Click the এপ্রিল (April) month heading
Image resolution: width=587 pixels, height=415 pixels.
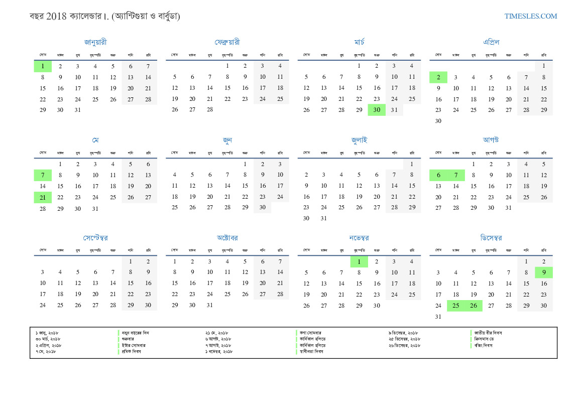coord(491,42)
